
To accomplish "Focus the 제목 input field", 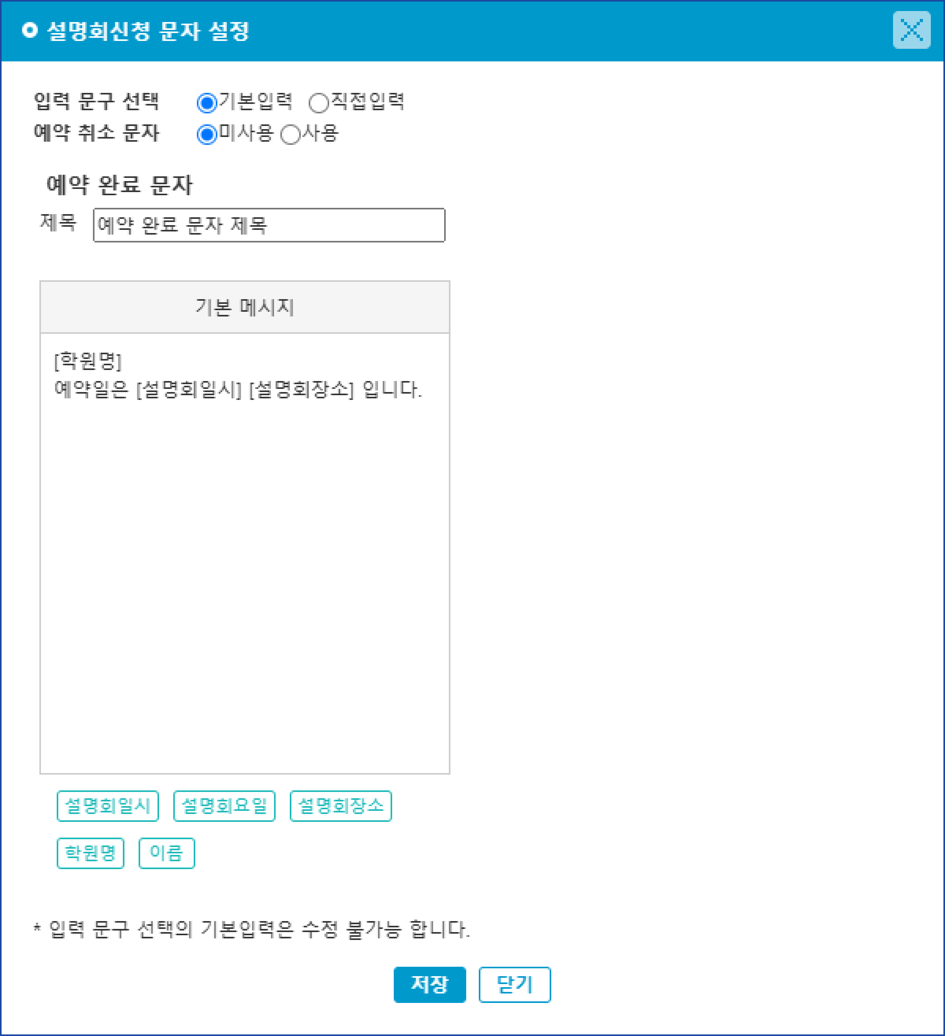I will click(269, 225).
